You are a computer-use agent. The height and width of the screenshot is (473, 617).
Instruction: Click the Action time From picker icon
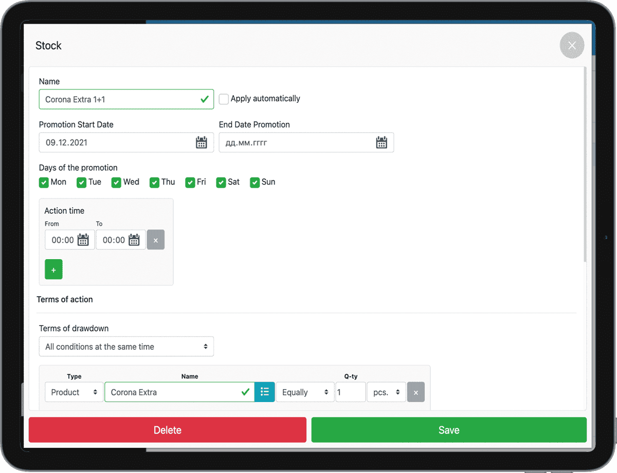coord(83,240)
